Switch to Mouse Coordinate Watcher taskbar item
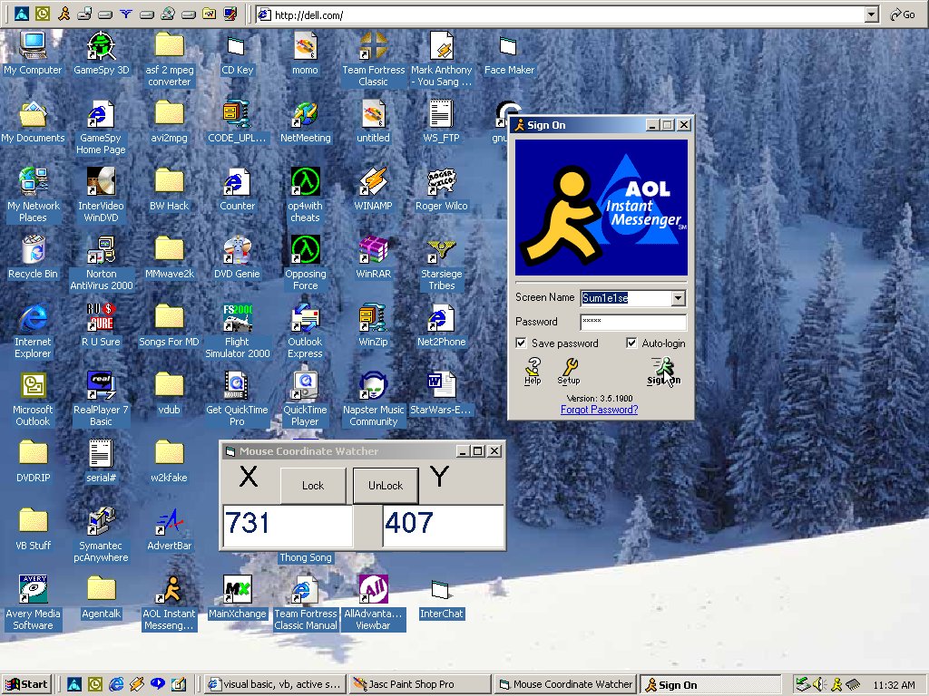The image size is (929, 696). 564,684
